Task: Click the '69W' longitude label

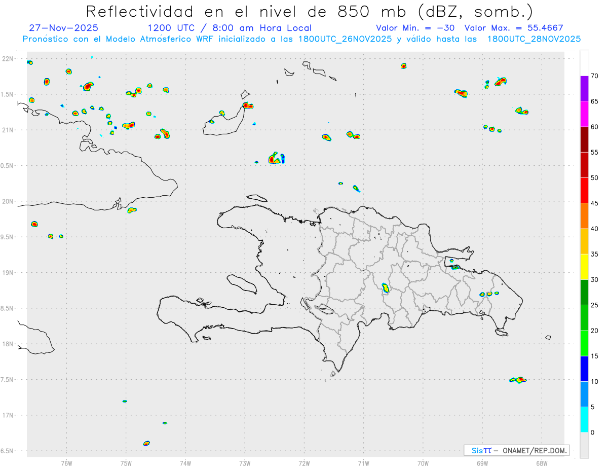Action: pyautogui.click(x=482, y=463)
